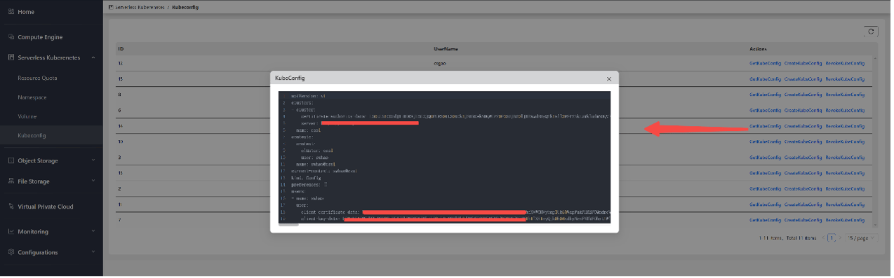Viewport: 894px width, 278px height.
Task: Select page 1 in the pagination
Action: coord(832,239)
